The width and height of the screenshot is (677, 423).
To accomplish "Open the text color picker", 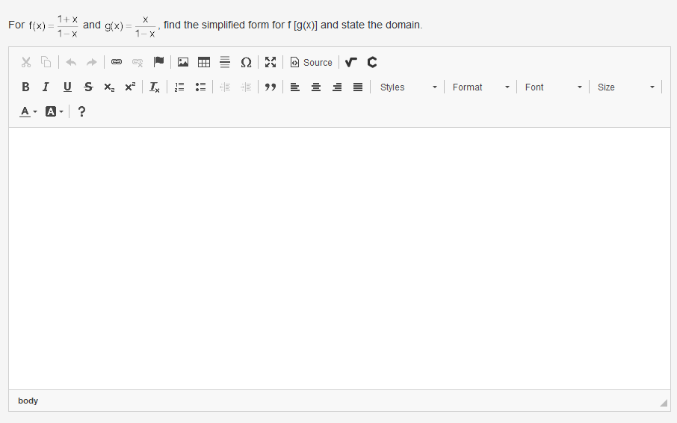I will 28,112.
